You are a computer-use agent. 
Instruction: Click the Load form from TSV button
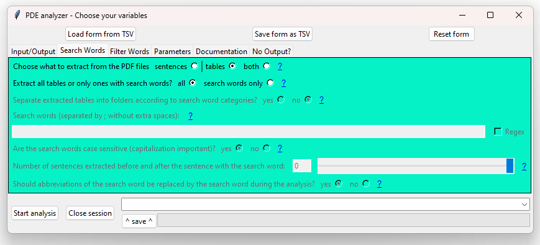point(101,34)
